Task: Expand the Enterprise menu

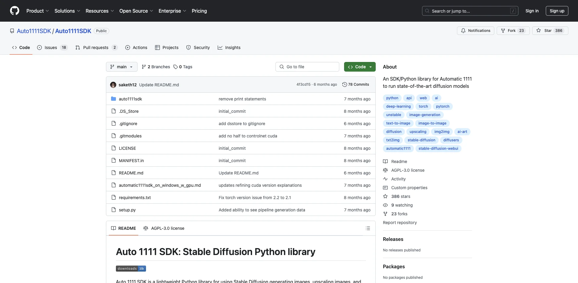Action: pos(172,11)
